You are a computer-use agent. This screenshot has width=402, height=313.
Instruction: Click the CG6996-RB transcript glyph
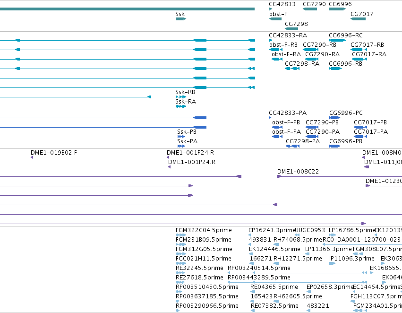click(x=335, y=69)
